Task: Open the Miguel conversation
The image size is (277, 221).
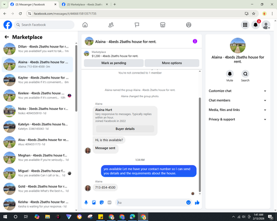Action: (37, 173)
